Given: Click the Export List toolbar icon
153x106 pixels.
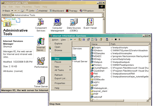Looking at the screenshot, I should coord(96,39).
